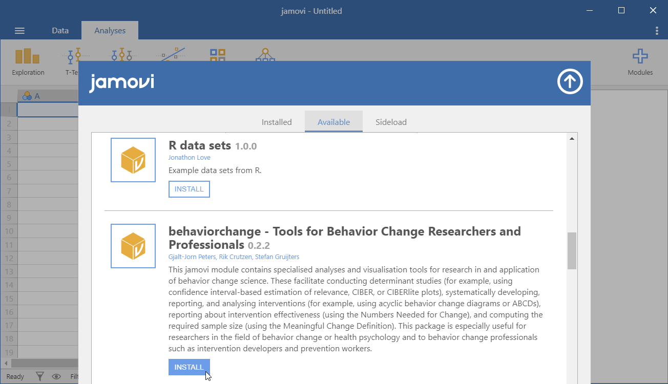Open the Exploration analyses menu
The width and height of the screenshot is (668, 384).
28,61
